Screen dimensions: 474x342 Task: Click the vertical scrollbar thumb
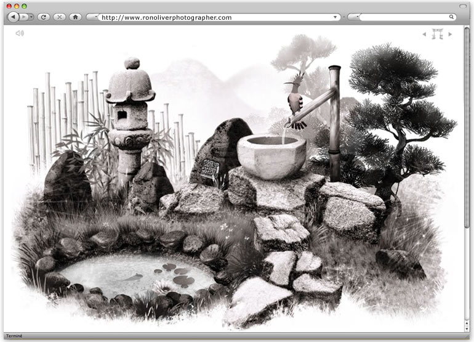click(x=467, y=129)
